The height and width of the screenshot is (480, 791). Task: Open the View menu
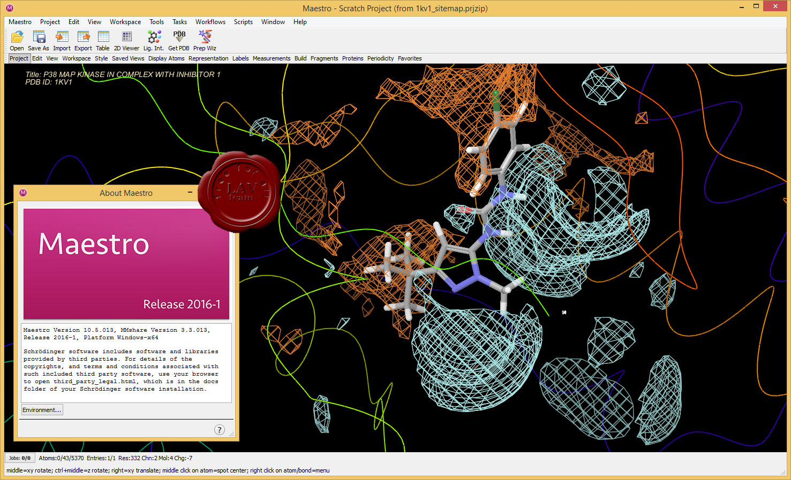(95, 22)
